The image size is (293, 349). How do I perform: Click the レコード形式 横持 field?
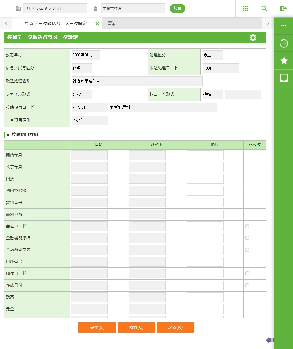click(213, 94)
